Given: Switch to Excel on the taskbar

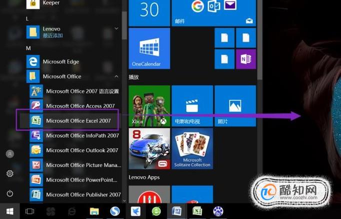Looking at the screenshot, I should pos(197,211).
